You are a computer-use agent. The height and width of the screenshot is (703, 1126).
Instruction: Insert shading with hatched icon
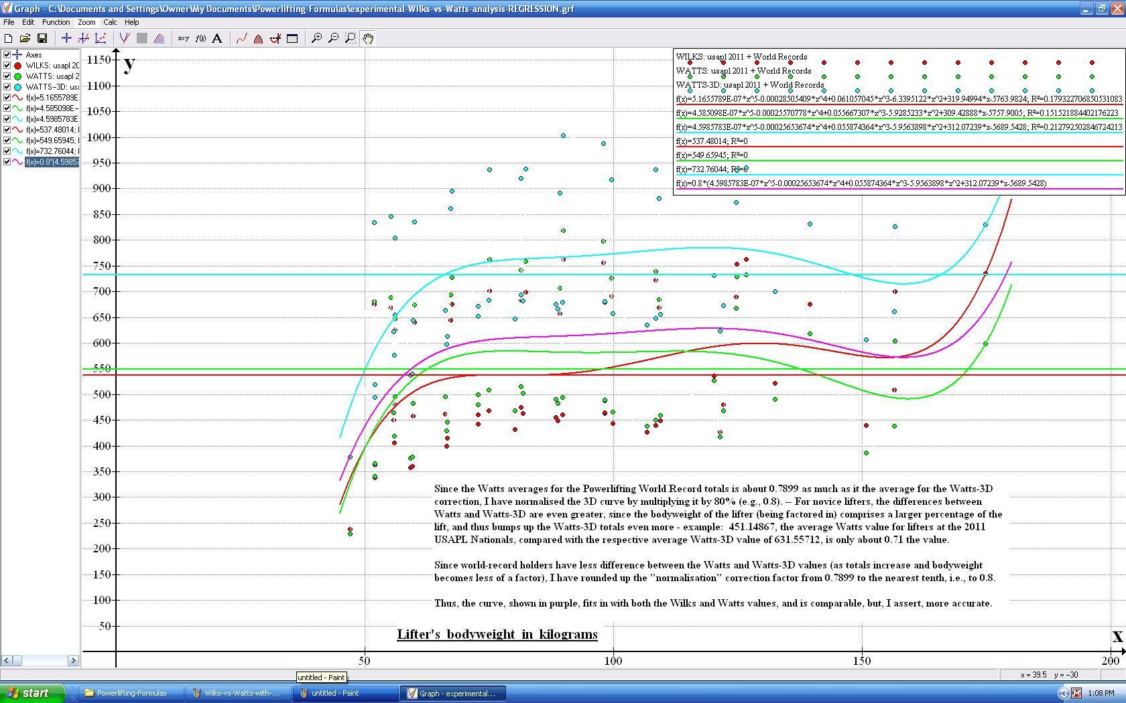pos(159,38)
